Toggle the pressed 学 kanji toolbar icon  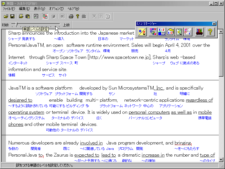pyautogui.click(x=107, y=16)
